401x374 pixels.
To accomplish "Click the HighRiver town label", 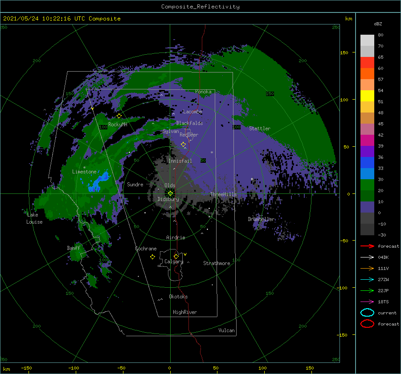I will [x=185, y=312].
